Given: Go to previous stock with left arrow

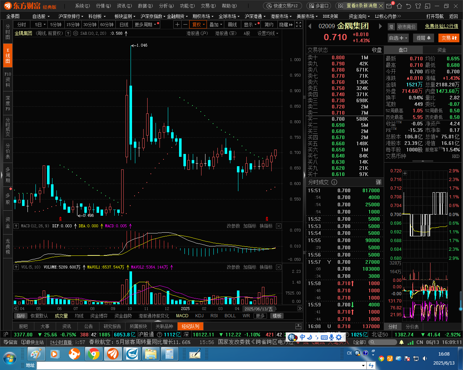Looking at the screenshot, I should tap(310, 26).
